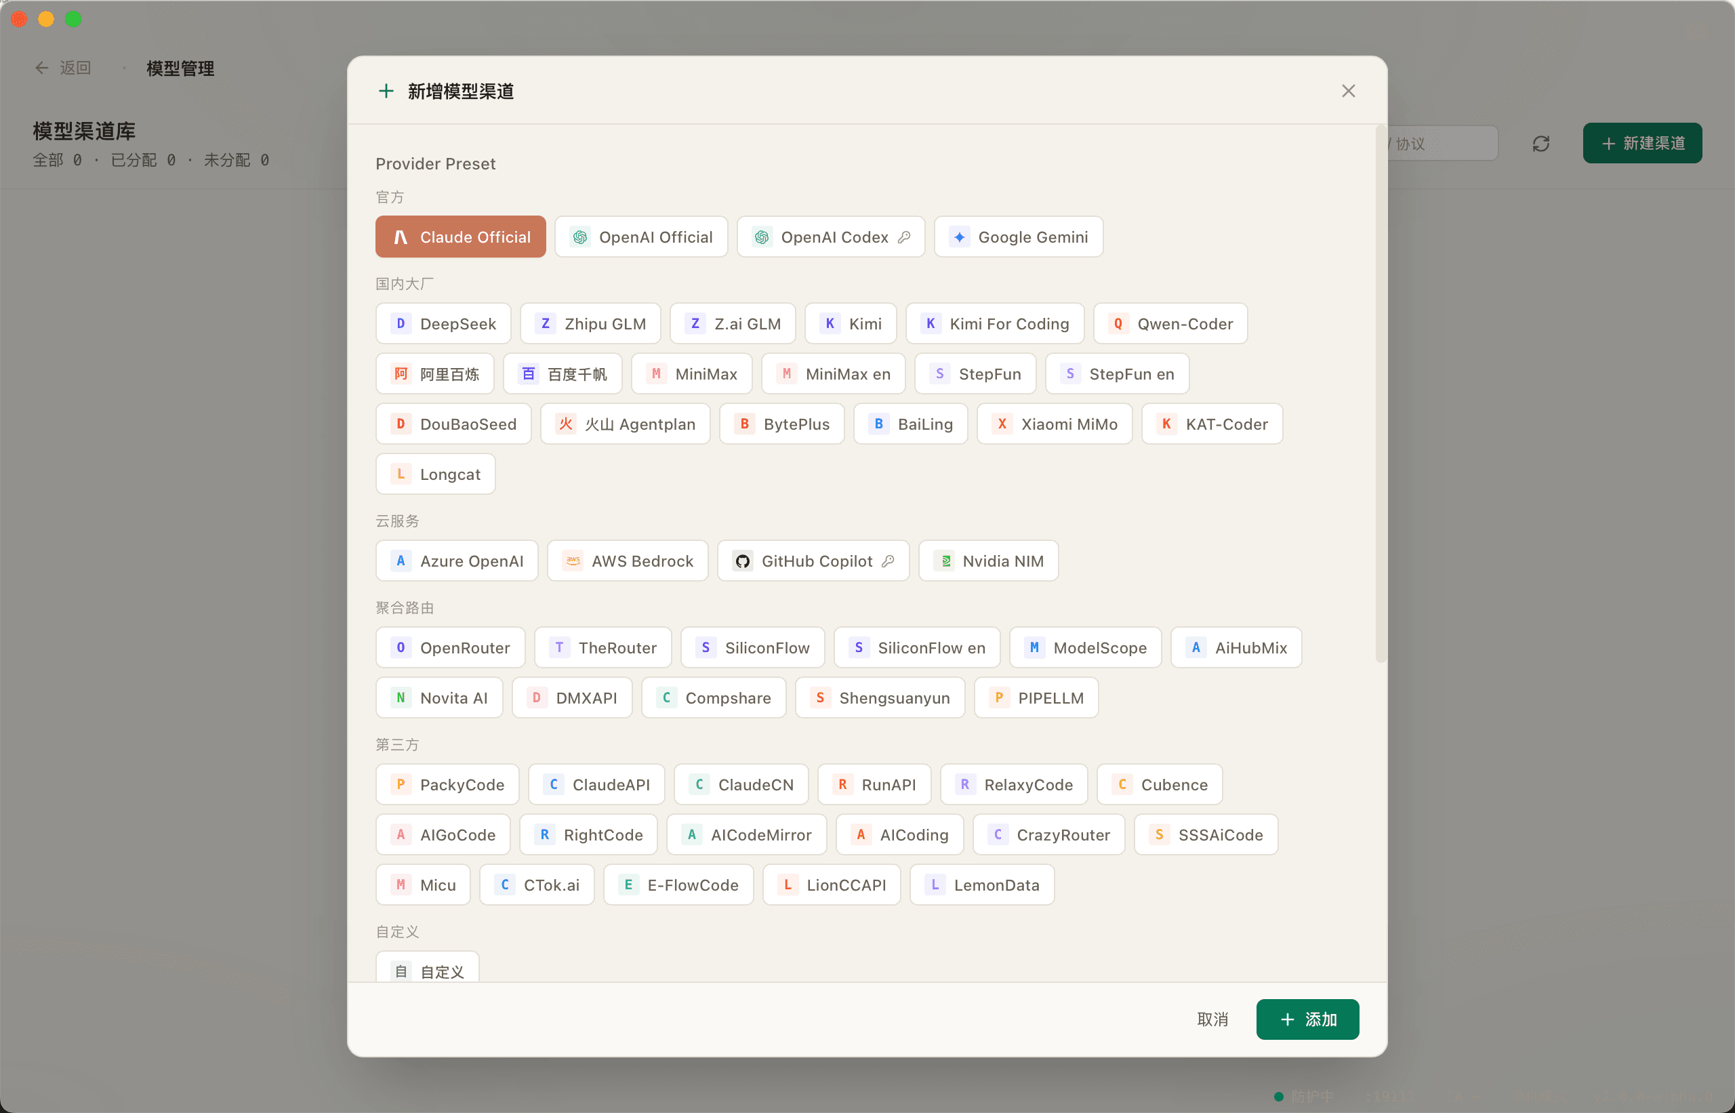Choose the BaiLing provider

pyautogui.click(x=910, y=424)
